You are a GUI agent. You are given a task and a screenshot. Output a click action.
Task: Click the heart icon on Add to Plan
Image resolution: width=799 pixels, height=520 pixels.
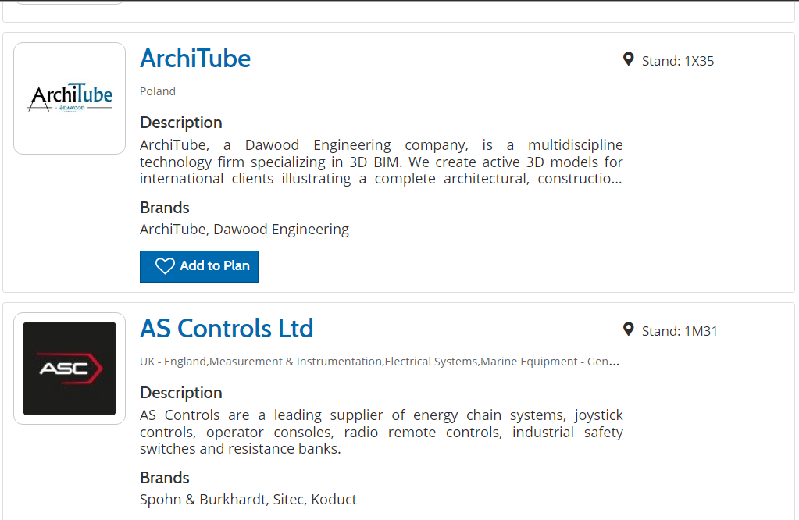pyautogui.click(x=165, y=266)
